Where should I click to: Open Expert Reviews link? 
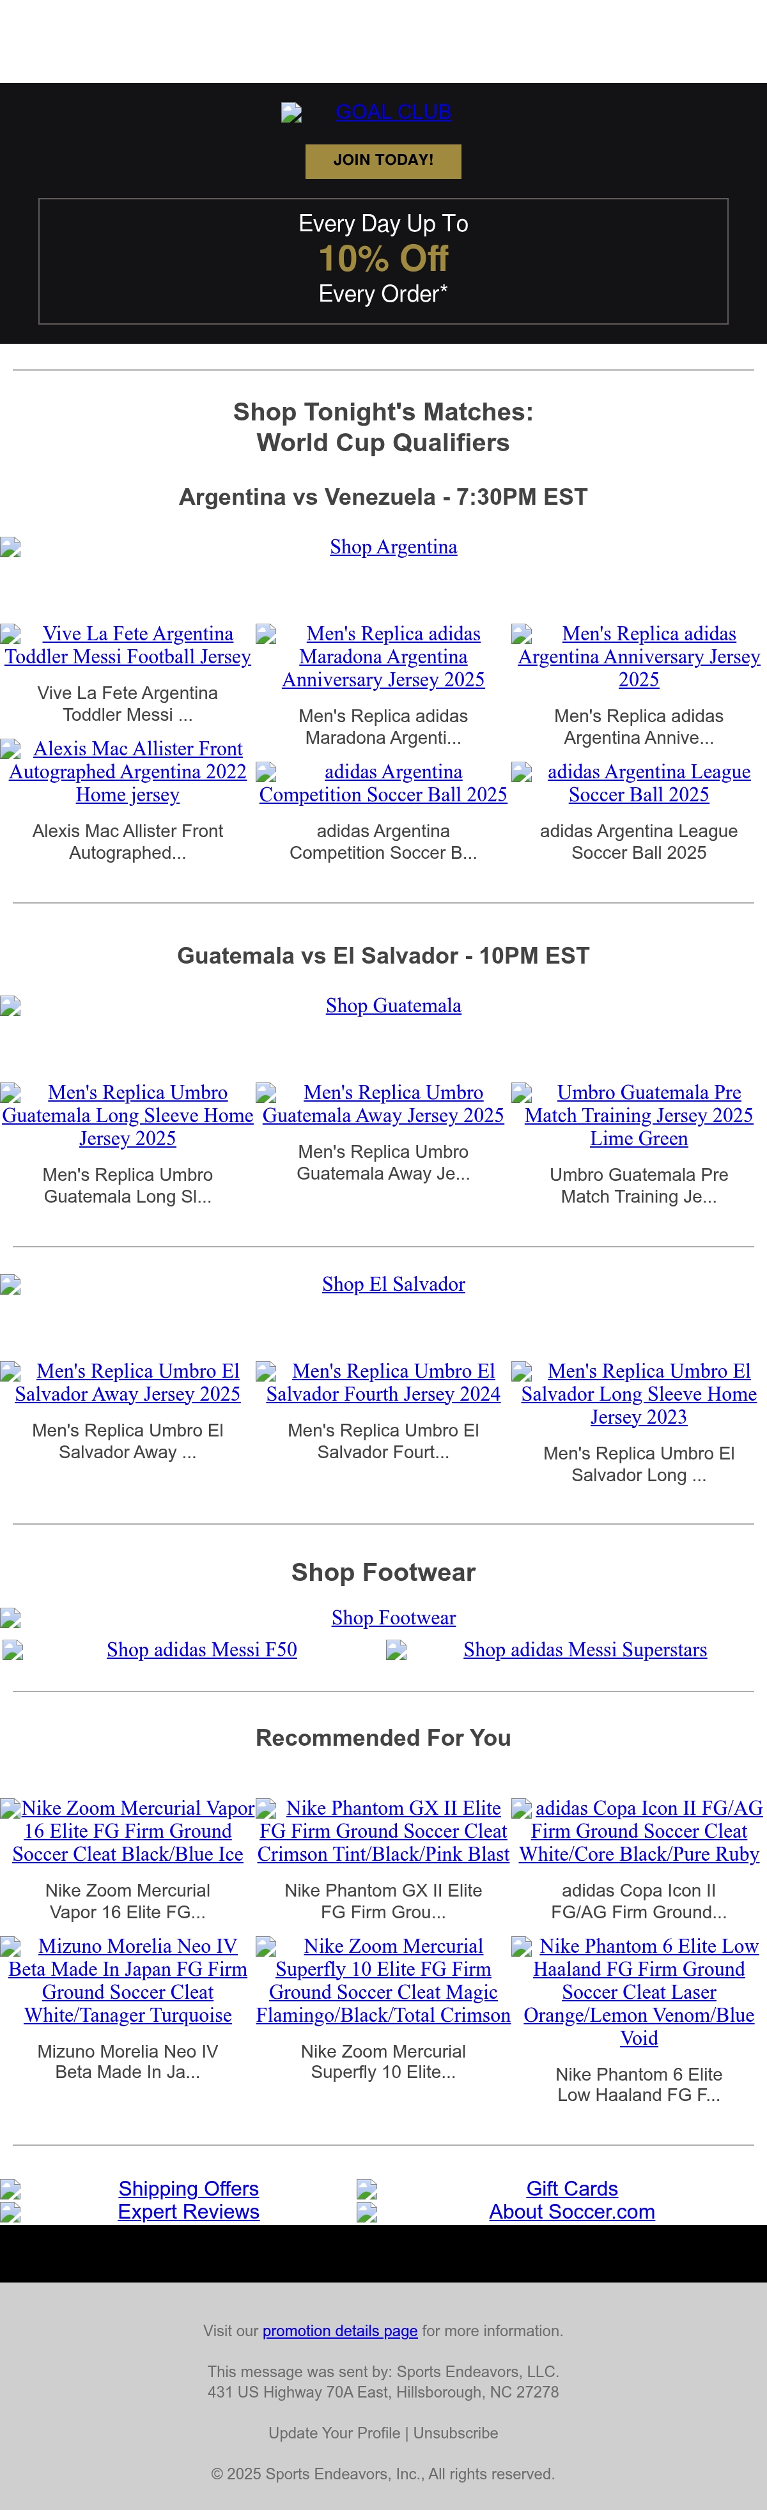click(x=188, y=2212)
